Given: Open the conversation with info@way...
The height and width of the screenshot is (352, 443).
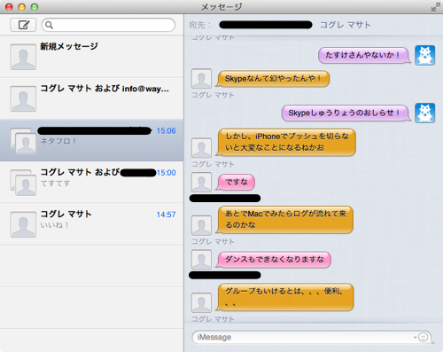Looking at the screenshot, I should [x=91, y=98].
